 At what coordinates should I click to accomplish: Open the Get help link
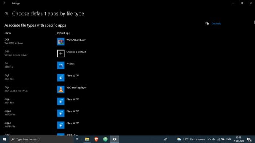pyautogui.click(x=216, y=24)
